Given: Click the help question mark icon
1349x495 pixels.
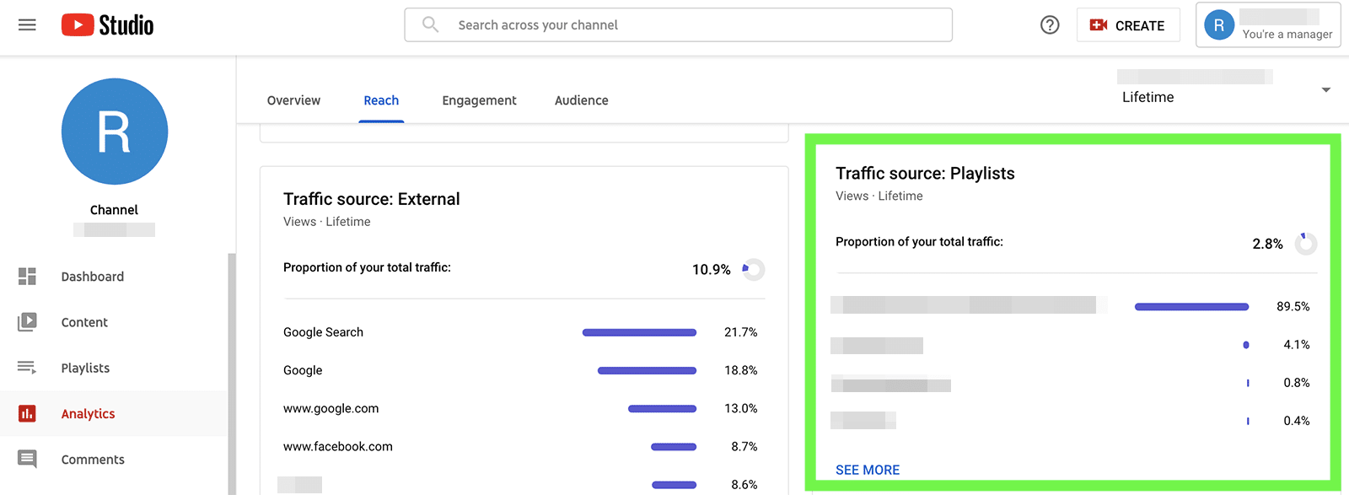Looking at the screenshot, I should click(1050, 25).
